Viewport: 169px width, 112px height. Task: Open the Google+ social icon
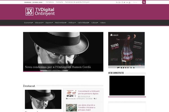pyautogui.click(x=119, y=2)
